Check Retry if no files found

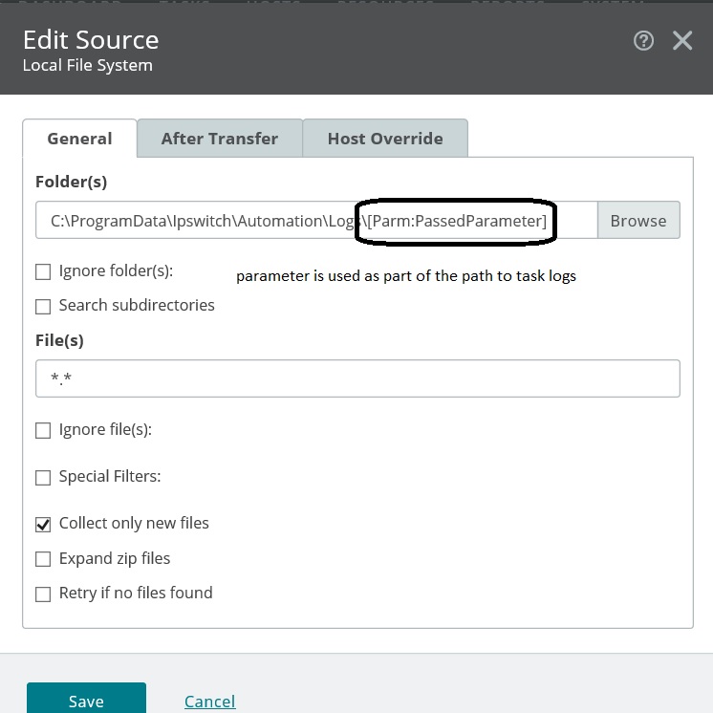[x=43, y=594]
